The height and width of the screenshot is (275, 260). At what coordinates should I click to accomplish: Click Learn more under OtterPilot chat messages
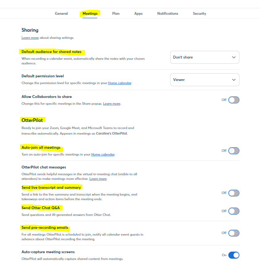[x=98, y=179]
